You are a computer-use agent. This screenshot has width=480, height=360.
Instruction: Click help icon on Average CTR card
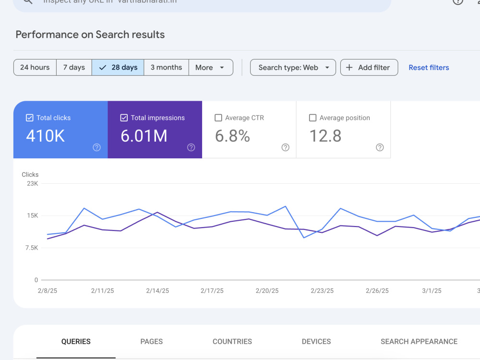tap(285, 147)
